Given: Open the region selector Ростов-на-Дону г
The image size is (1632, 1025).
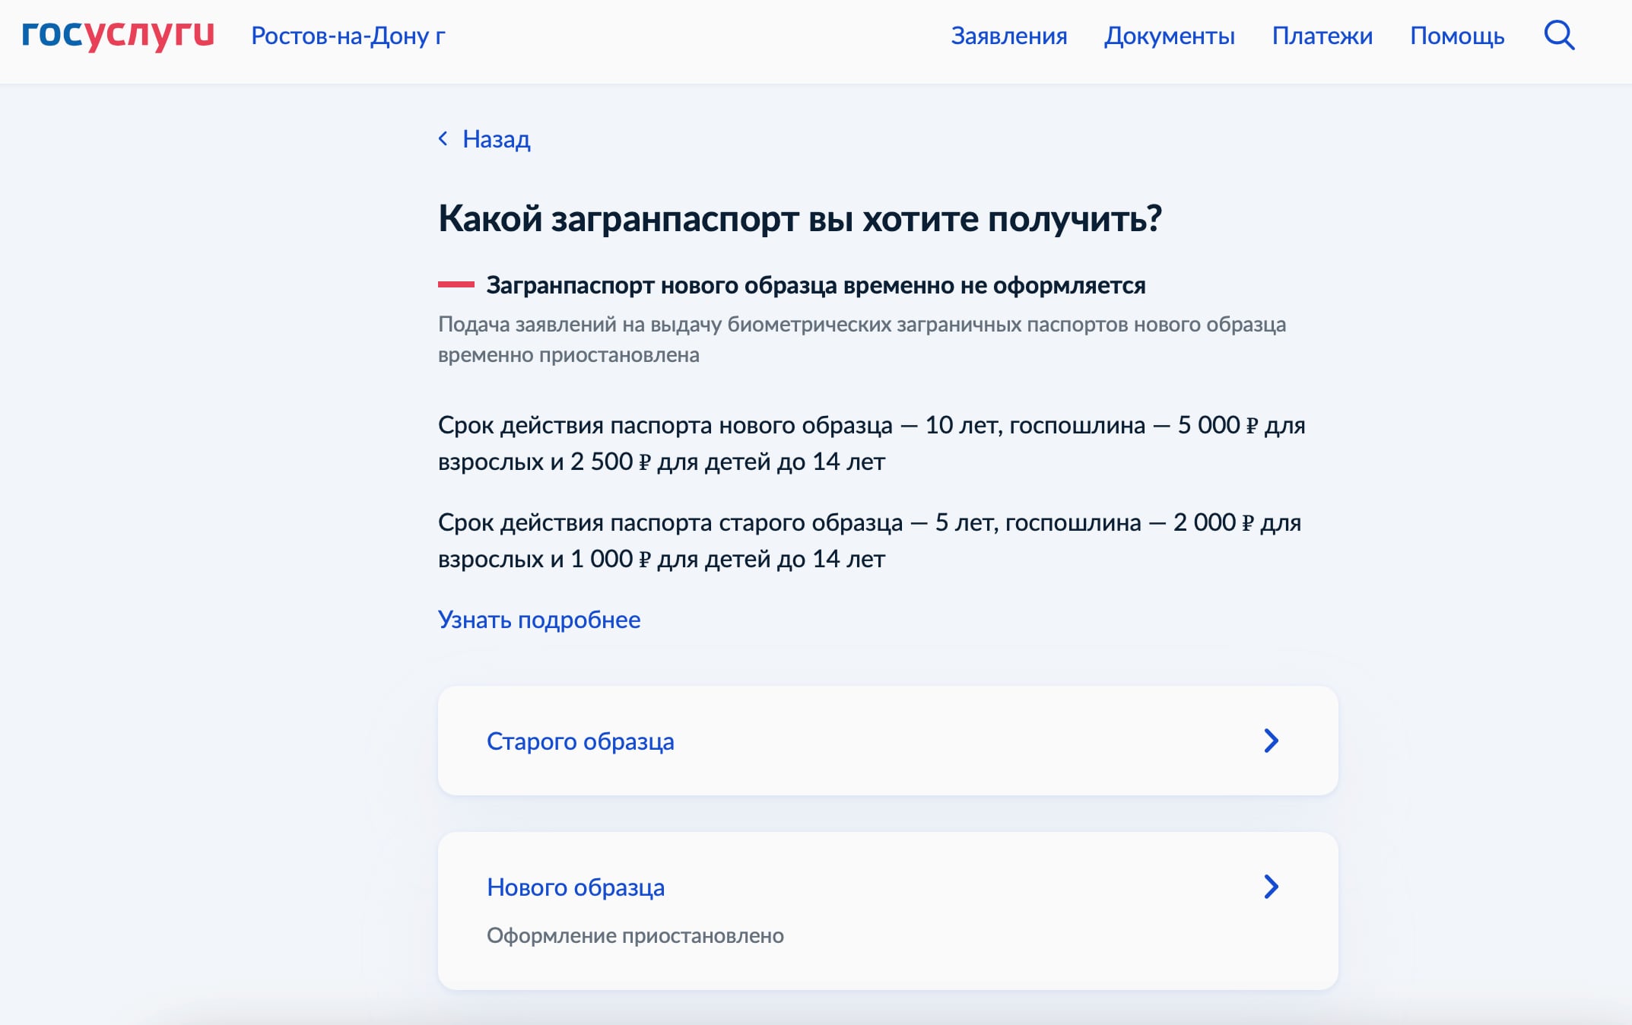Looking at the screenshot, I should 348,36.
